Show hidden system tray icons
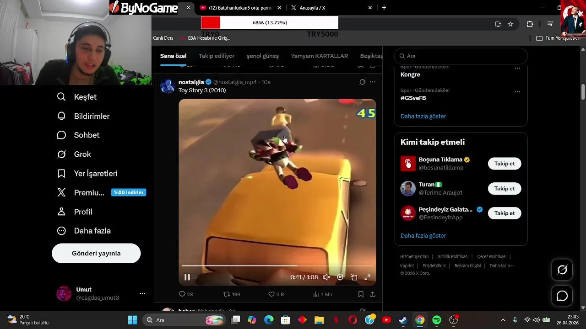 click(503, 320)
